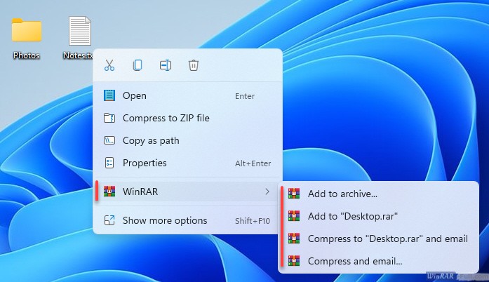
Task: Click the Properties icon in context menu
Action: pyautogui.click(x=109, y=163)
